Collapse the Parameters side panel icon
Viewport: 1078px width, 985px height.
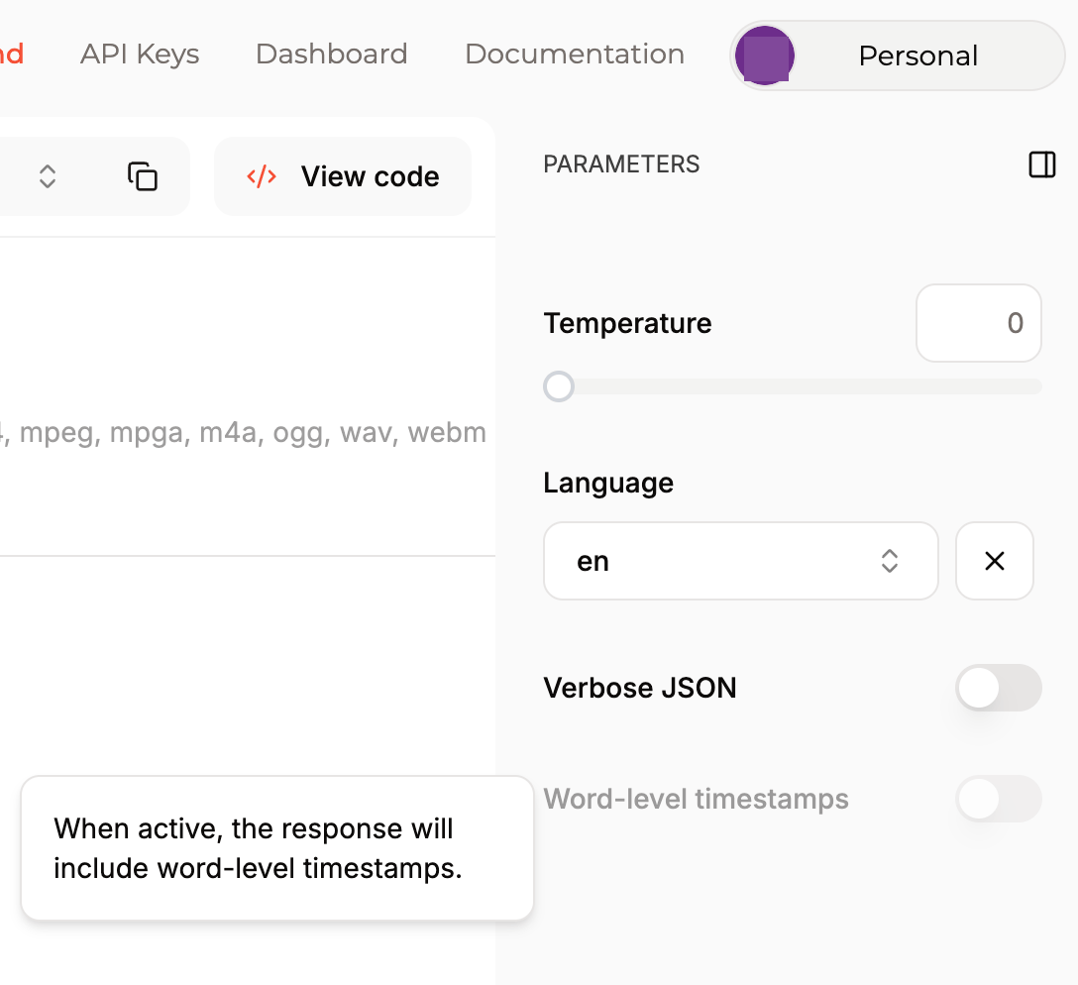pos(1041,164)
